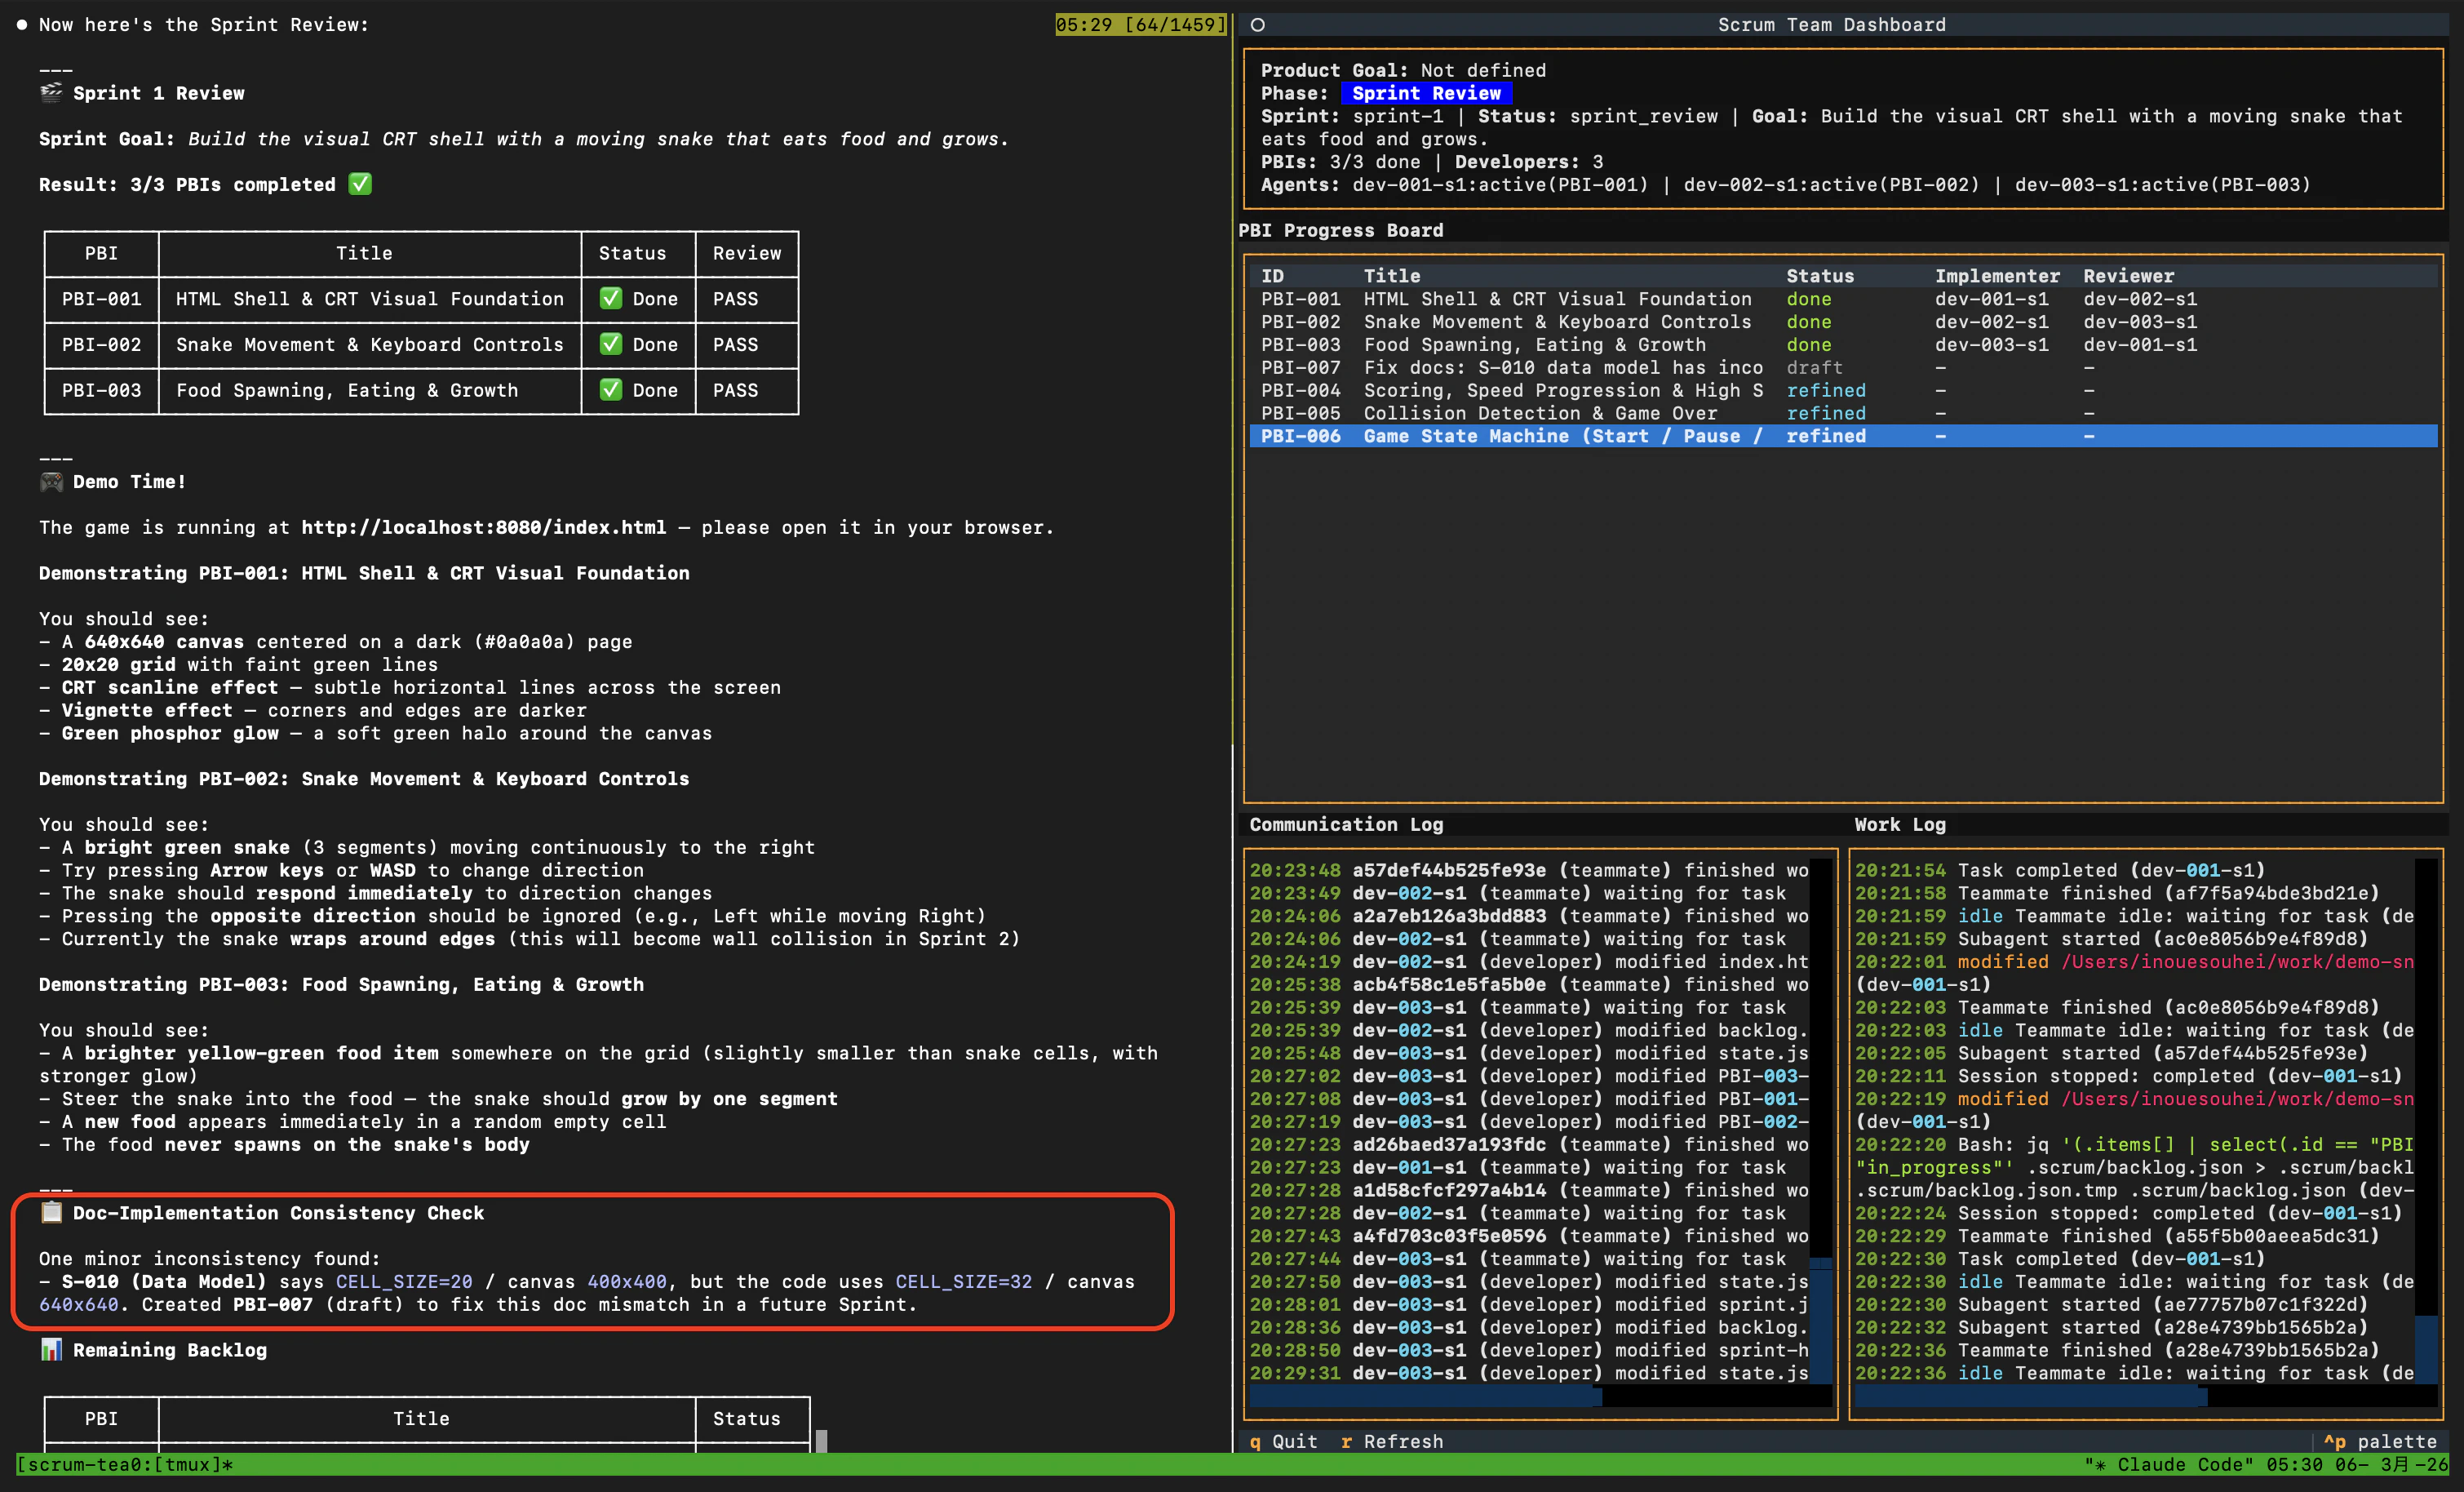The height and width of the screenshot is (1492, 2464).
Task: Click the Done checkmark in the PBI-001 row
Action: point(610,298)
